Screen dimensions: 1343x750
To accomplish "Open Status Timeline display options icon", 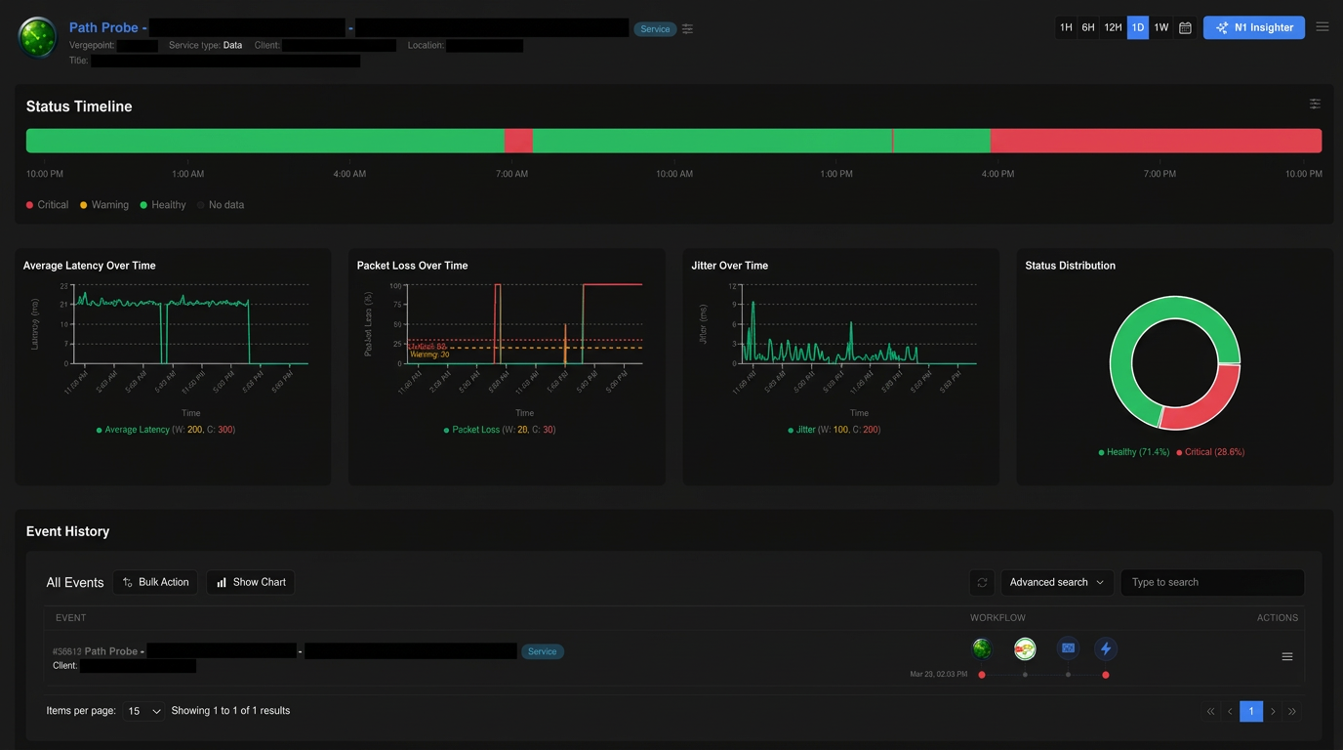I will pyautogui.click(x=1315, y=104).
